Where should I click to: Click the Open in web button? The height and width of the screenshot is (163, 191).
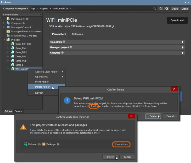point(177,20)
